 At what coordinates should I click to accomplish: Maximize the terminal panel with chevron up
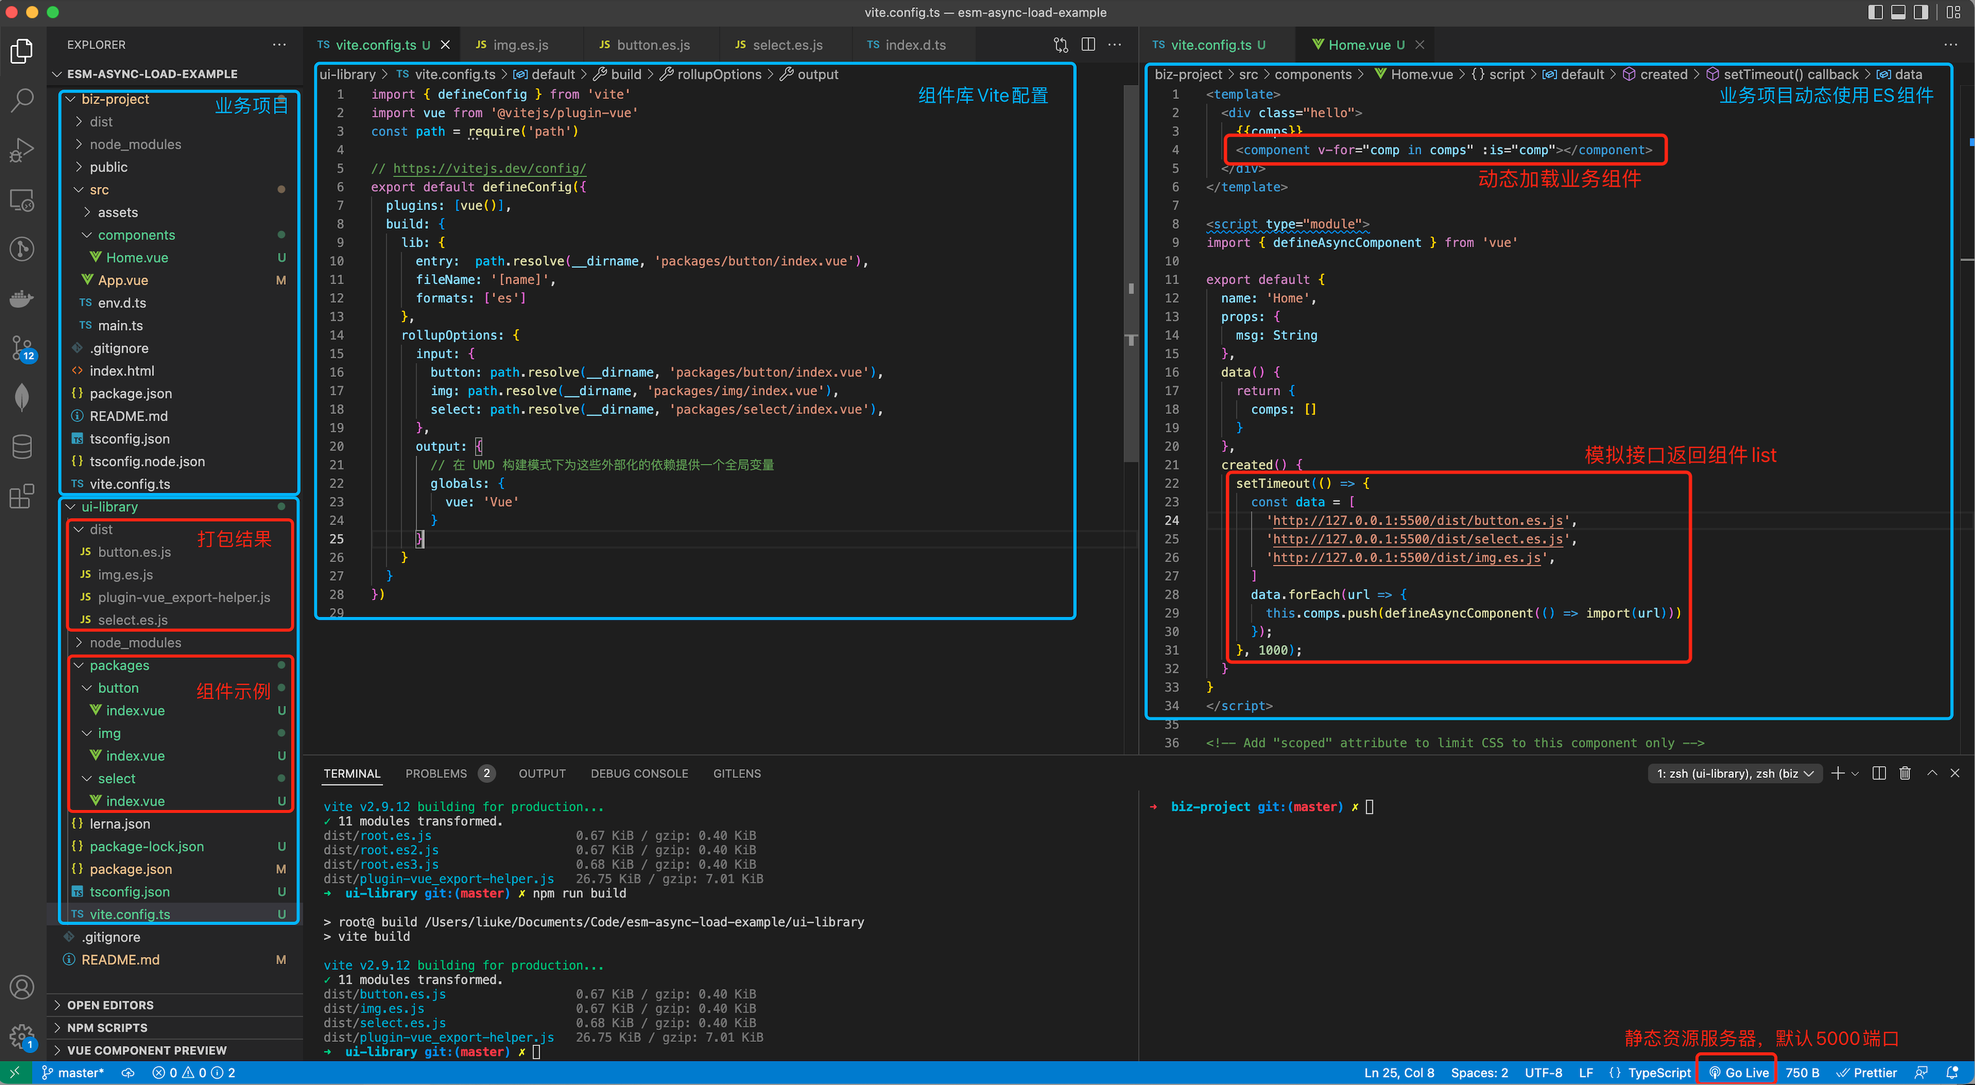[1932, 773]
